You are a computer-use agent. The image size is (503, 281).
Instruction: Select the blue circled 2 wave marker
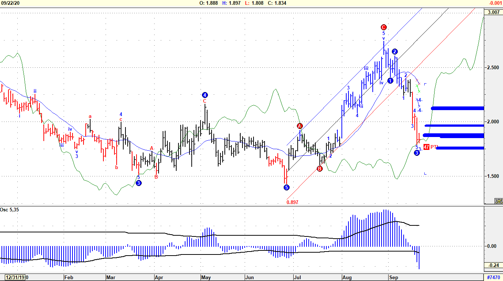pos(394,52)
